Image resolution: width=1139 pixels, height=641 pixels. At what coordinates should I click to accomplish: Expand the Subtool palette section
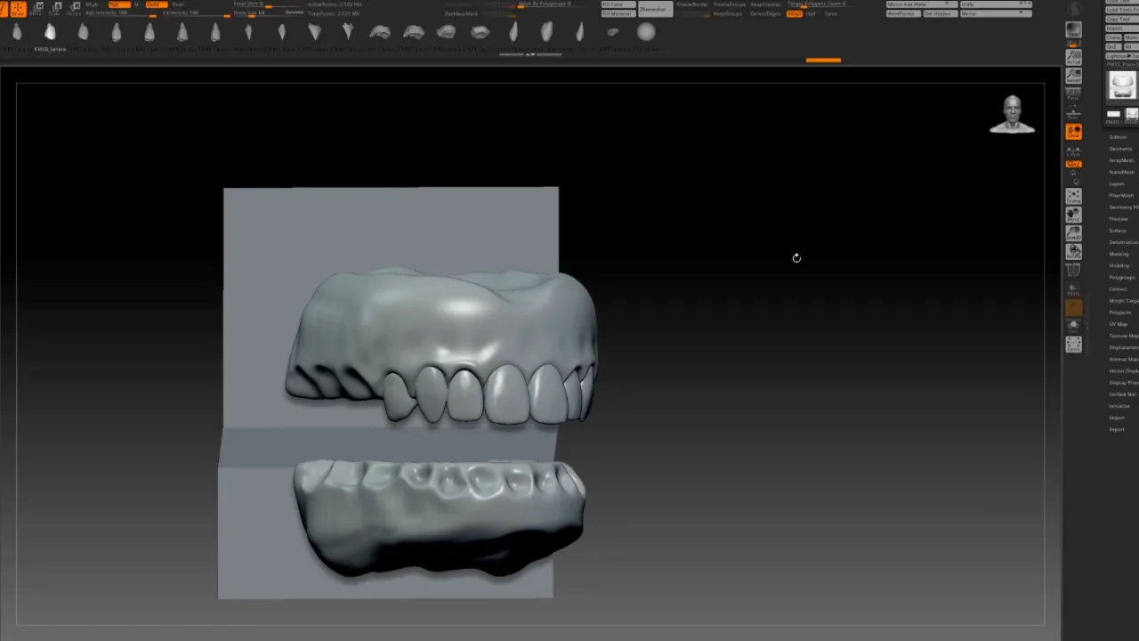pos(1118,137)
